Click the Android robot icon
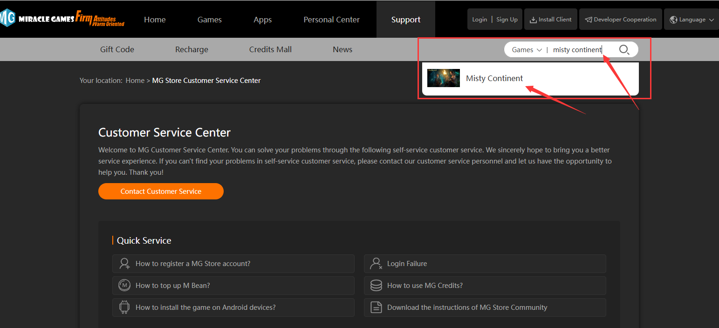The height and width of the screenshot is (328, 719). [124, 307]
